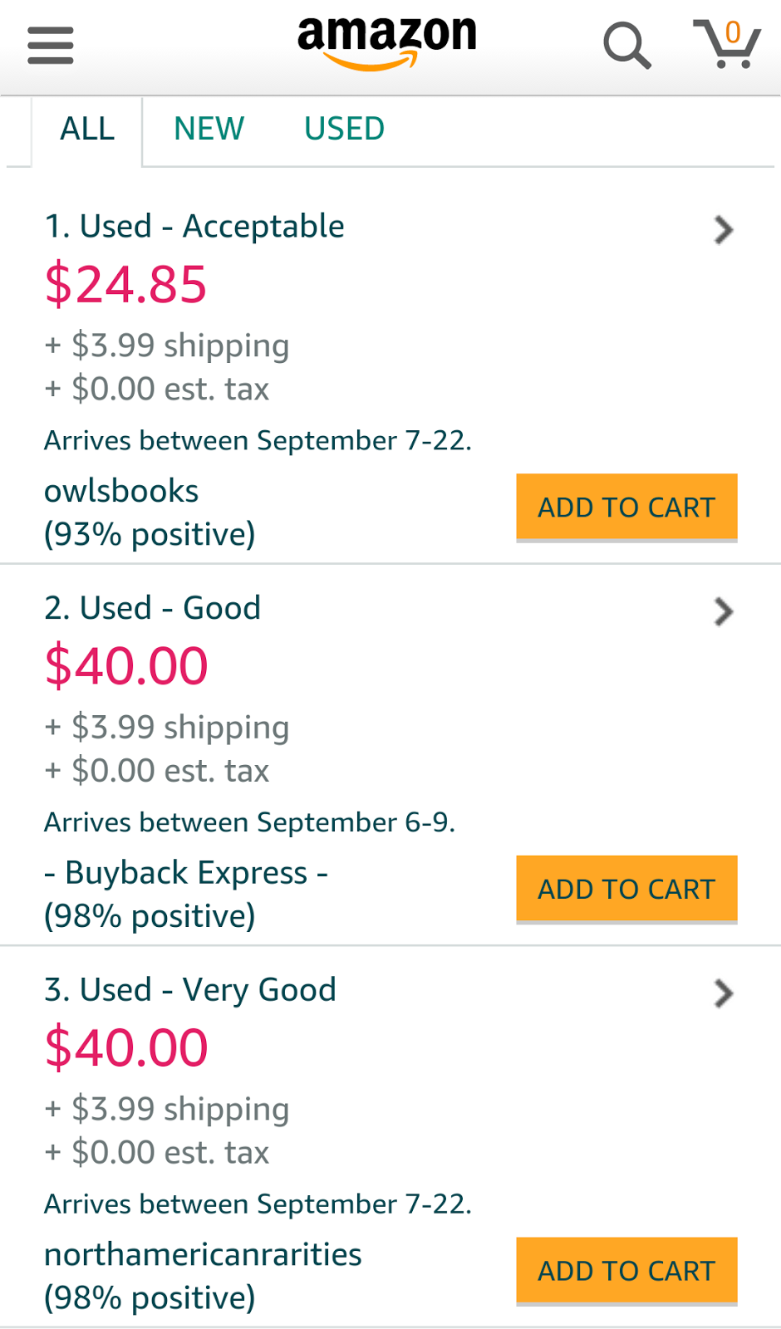
Task: Add the northamericanrarities offer to cart
Action: pyautogui.click(x=626, y=1271)
